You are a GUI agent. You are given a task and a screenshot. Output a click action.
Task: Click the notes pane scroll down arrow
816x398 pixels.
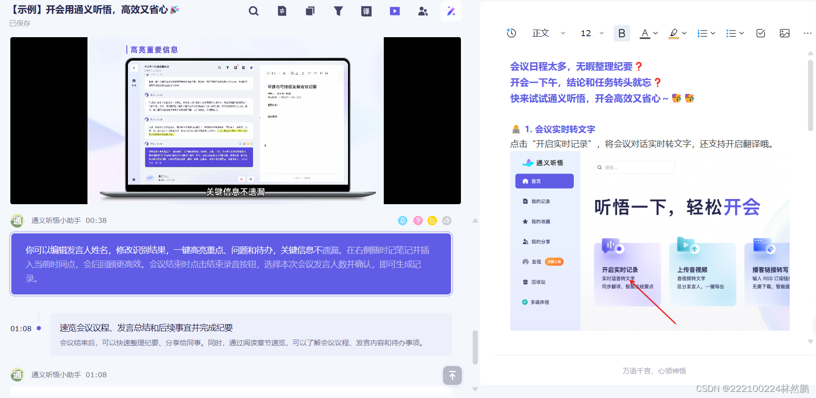pos(810,342)
